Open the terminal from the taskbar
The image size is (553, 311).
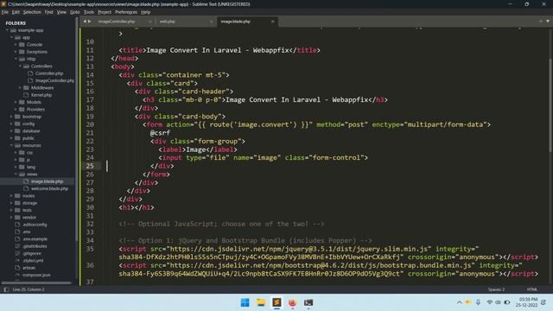(308, 302)
